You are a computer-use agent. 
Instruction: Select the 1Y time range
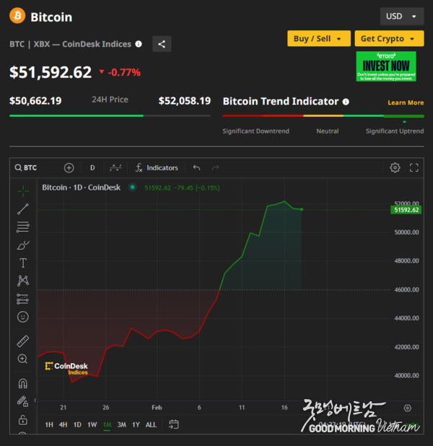tap(136, 424)
